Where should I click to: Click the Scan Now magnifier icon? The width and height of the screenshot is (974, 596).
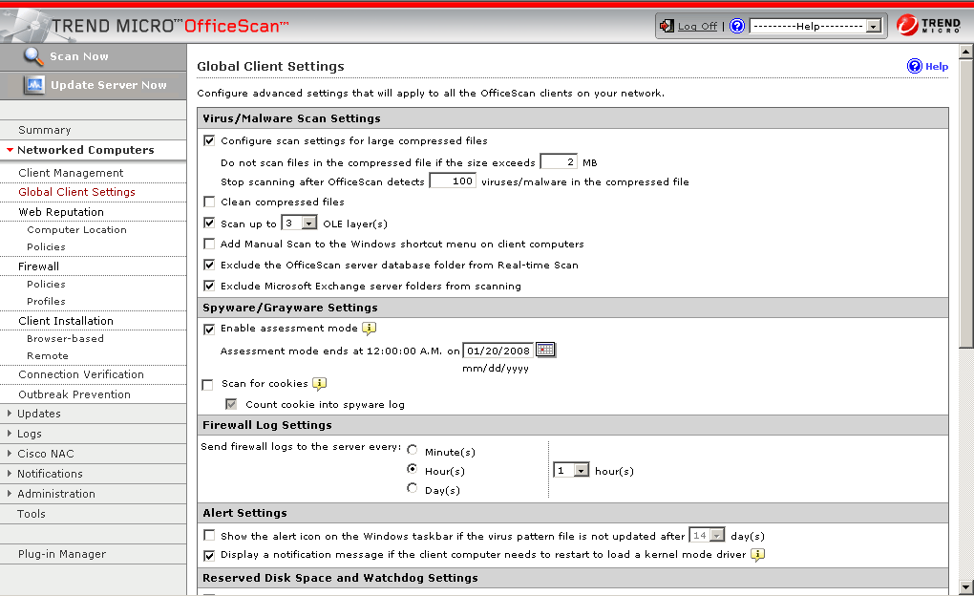[33, 56]
